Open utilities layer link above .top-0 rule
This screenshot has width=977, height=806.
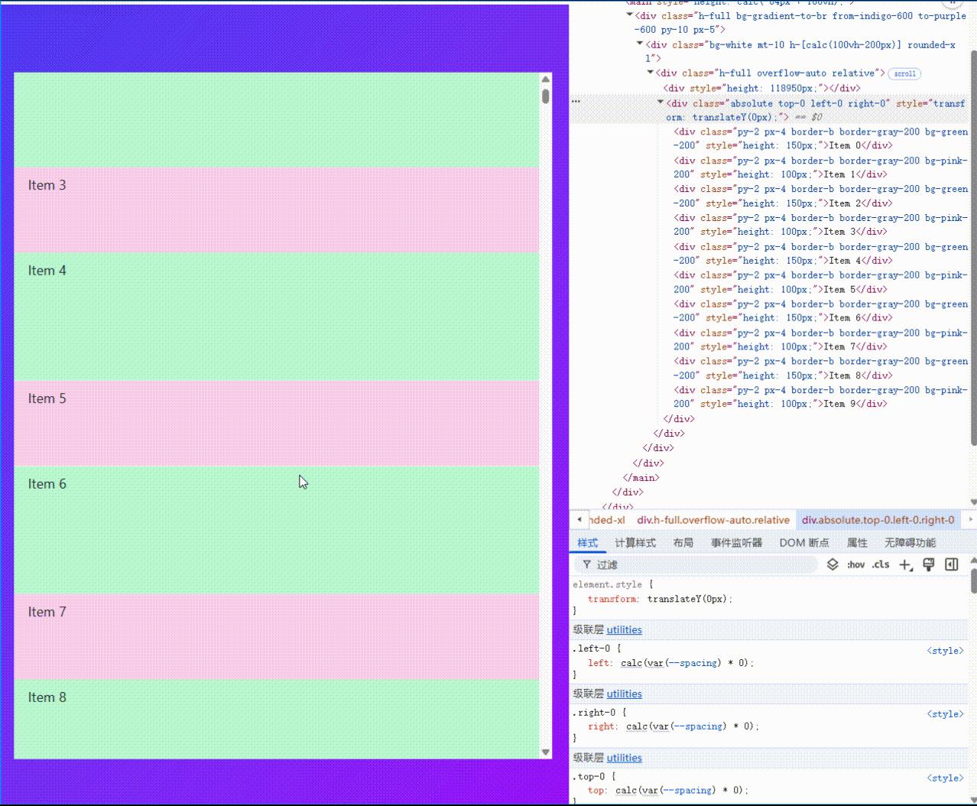[624, 759]
